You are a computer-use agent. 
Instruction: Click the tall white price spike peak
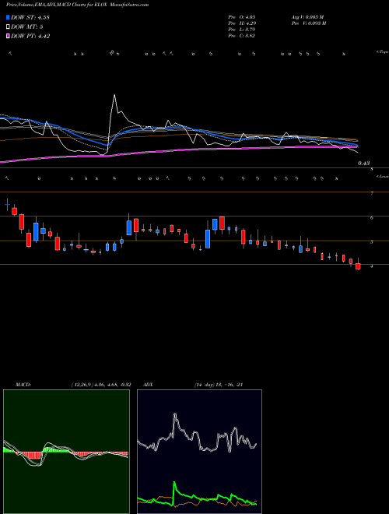(x=114, y=95)
